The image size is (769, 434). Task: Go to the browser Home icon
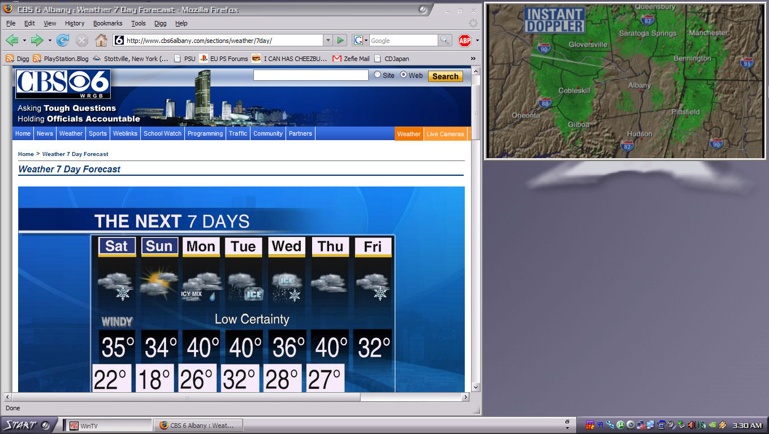pyautogui.click(x=101, y=40)
